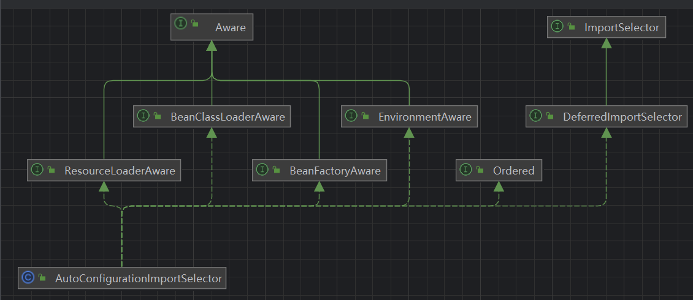
Task: Click the interface icon beside DeferredImportSelector
Action: (x=536, y=116)
